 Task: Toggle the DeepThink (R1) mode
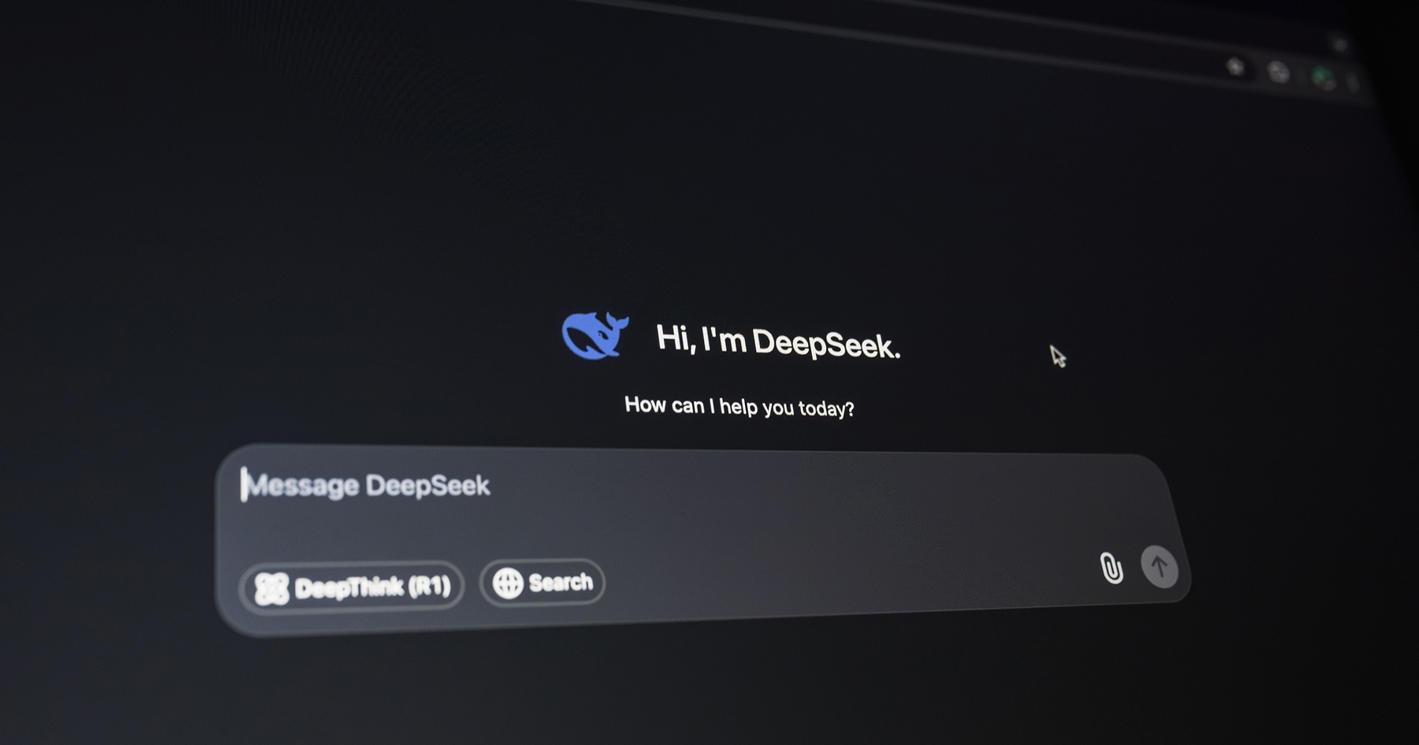[352, 587]
